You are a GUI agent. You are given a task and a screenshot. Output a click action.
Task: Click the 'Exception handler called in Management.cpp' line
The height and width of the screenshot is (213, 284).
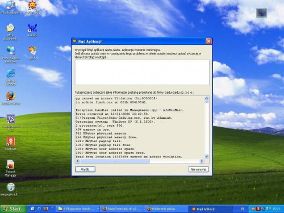click(x=130, y=110)
